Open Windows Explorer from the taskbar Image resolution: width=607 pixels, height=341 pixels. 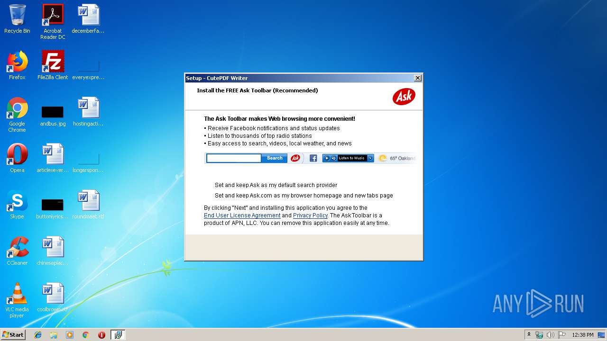coord(54,335)
